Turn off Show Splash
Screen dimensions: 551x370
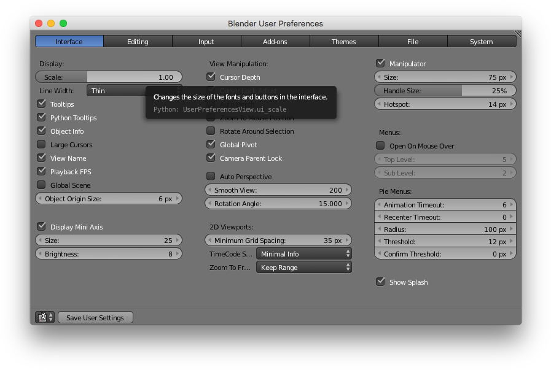pyautogui.click(x=380, y=282)
